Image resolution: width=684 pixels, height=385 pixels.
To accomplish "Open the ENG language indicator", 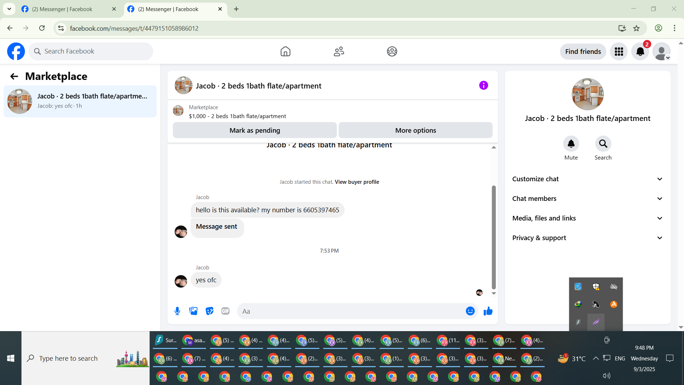I will pos(620,358).
